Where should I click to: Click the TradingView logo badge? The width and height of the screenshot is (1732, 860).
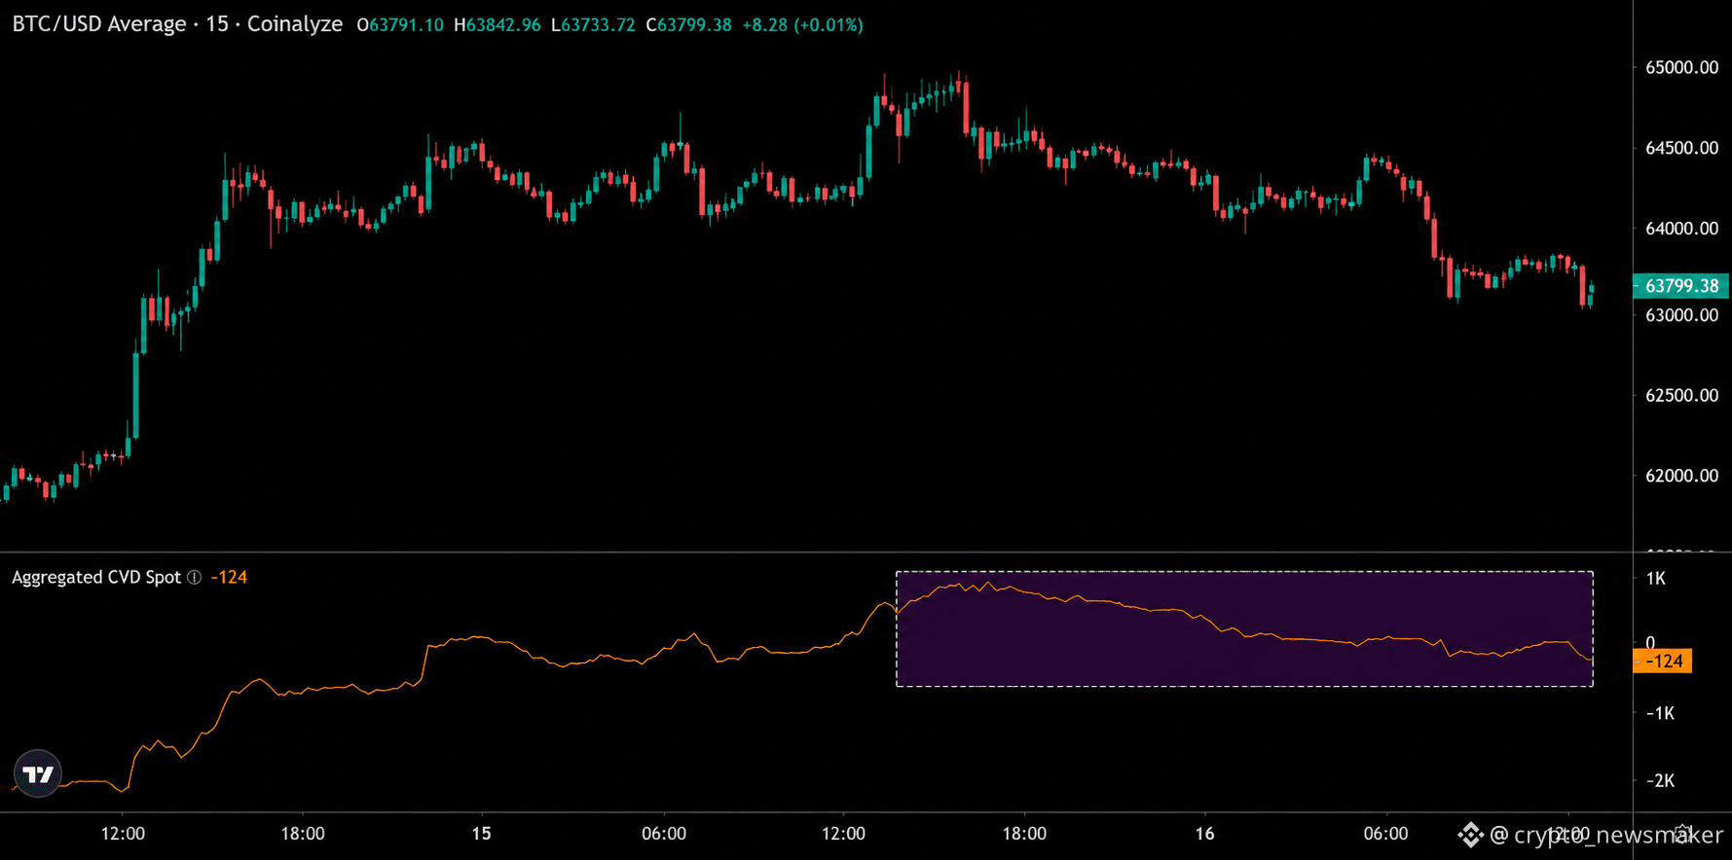[x=38, y=774]
